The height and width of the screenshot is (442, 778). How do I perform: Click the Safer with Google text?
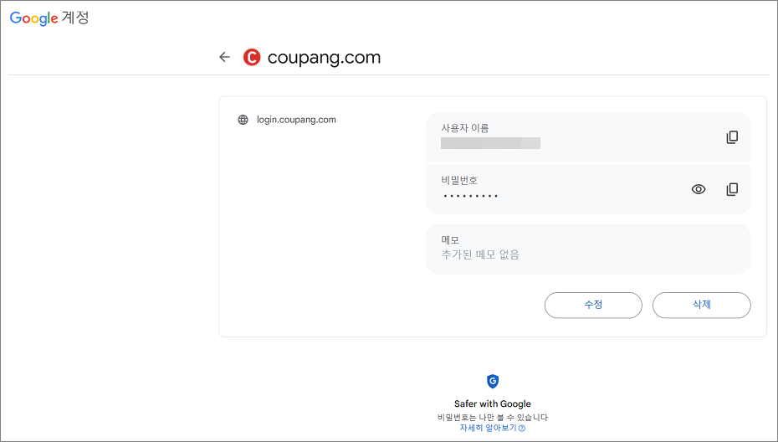[493, 403]
